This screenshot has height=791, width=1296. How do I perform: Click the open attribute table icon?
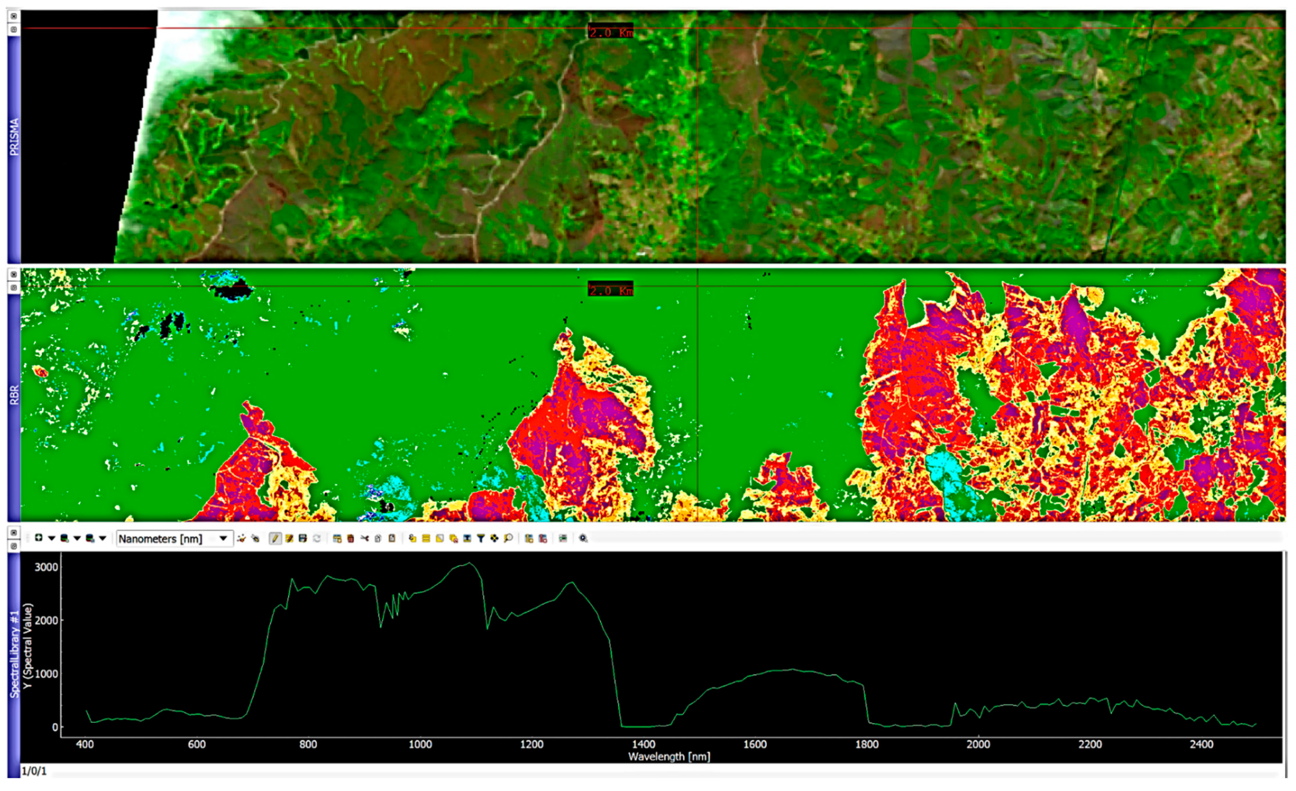[337, 539]
